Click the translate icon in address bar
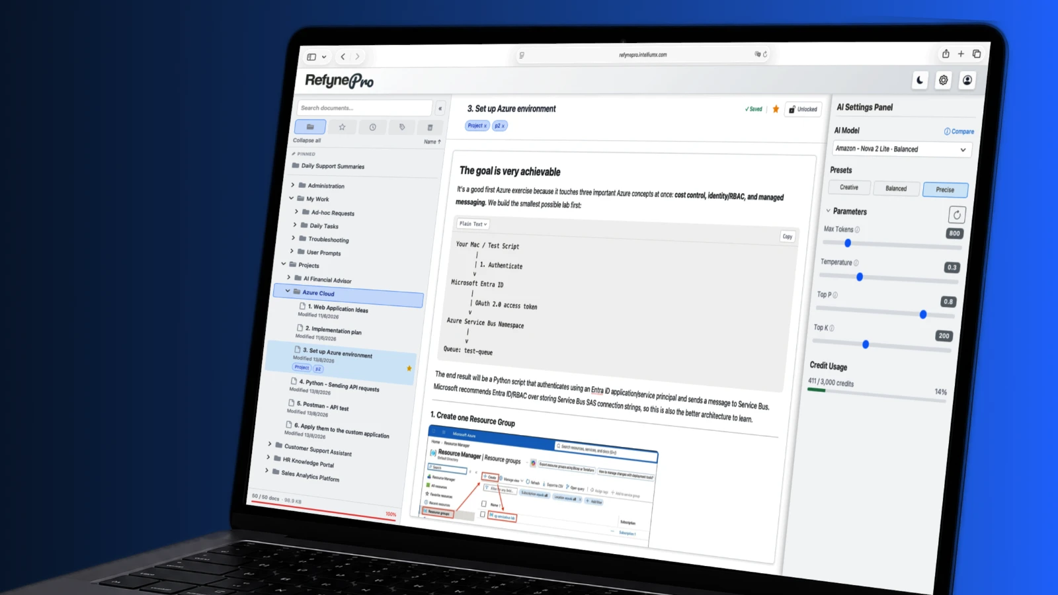This screenshot has width=1058, height=595. [x=757, y=54]
